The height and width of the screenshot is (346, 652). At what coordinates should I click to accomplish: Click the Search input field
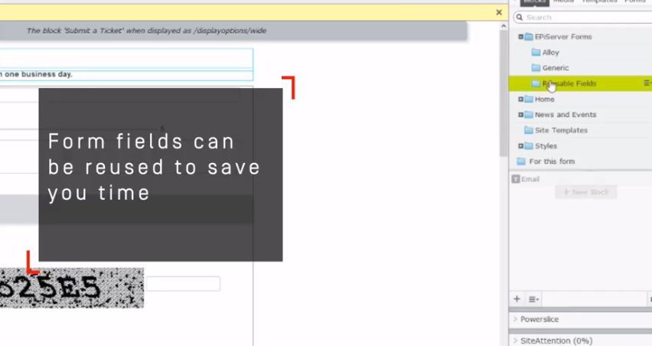pyautogui.click(x=585, y=17)
